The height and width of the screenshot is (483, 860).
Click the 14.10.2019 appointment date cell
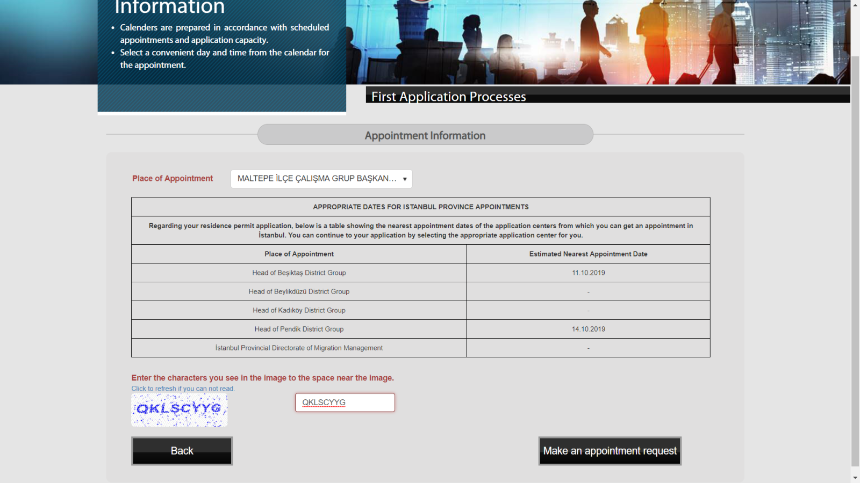[x=588, y=329]
